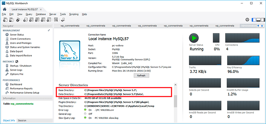
Task: Create a new schema toolbar icon
Action: coord(25,20)
